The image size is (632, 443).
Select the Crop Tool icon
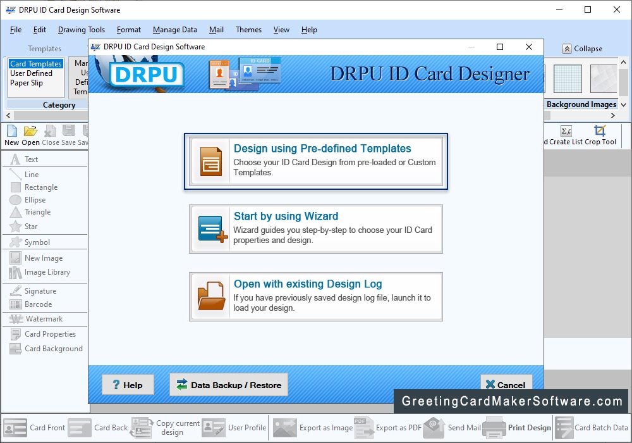[x=600, y=135]
